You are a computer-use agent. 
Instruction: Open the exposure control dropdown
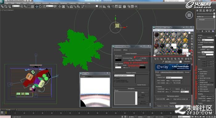coord(124,75)
